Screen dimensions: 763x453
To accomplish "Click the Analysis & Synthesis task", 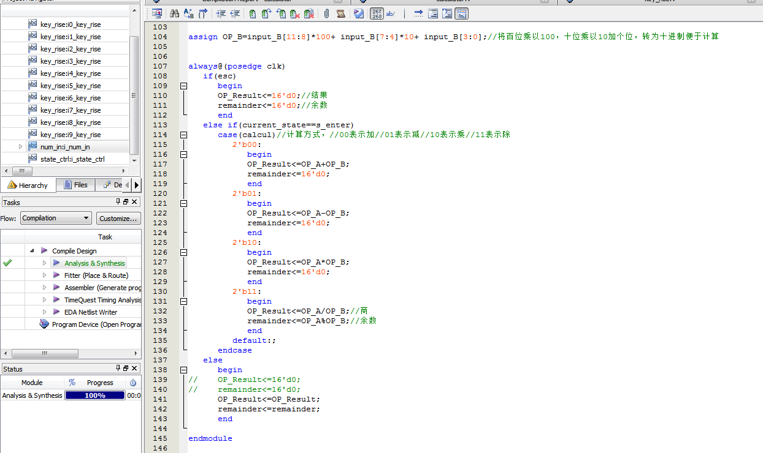I will pos(94,263).
